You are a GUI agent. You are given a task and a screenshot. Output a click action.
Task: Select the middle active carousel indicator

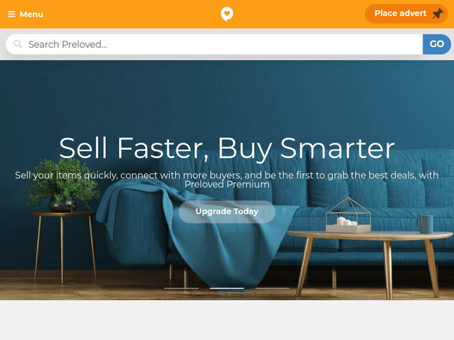coord(227,288)
